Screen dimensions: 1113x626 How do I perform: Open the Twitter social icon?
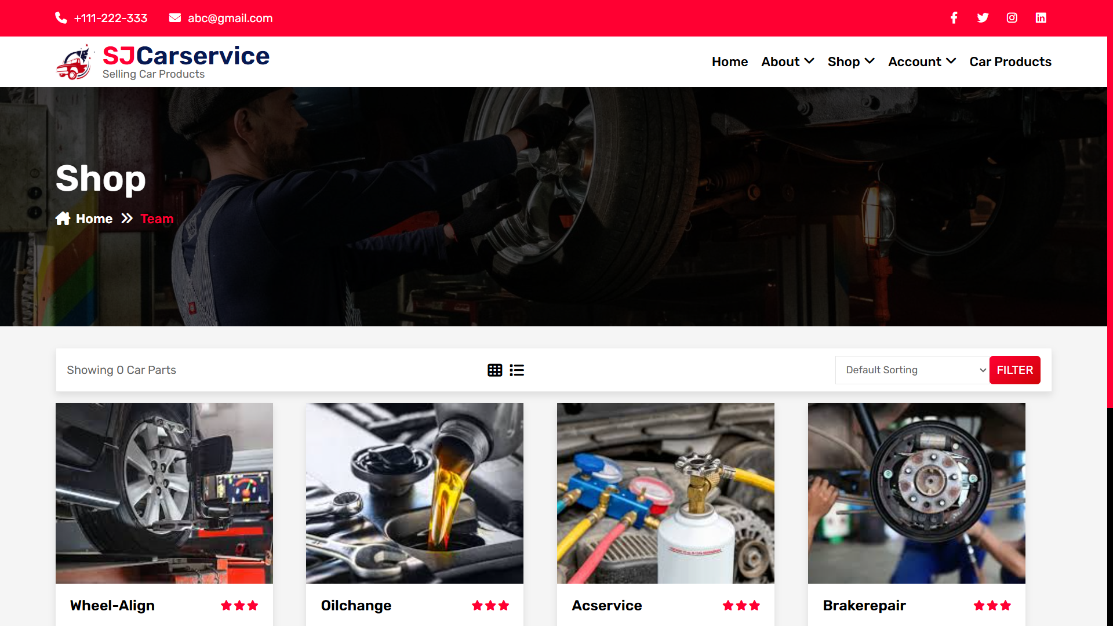point(983,18)
